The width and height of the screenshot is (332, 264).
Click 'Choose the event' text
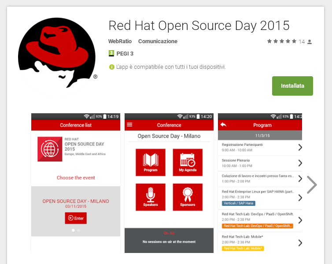(x=76, y=178)
